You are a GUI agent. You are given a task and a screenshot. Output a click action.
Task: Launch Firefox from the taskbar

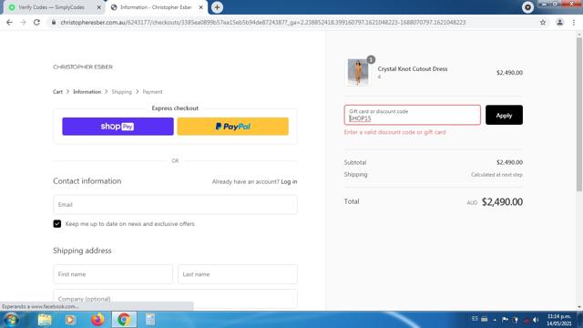point(97,320)
